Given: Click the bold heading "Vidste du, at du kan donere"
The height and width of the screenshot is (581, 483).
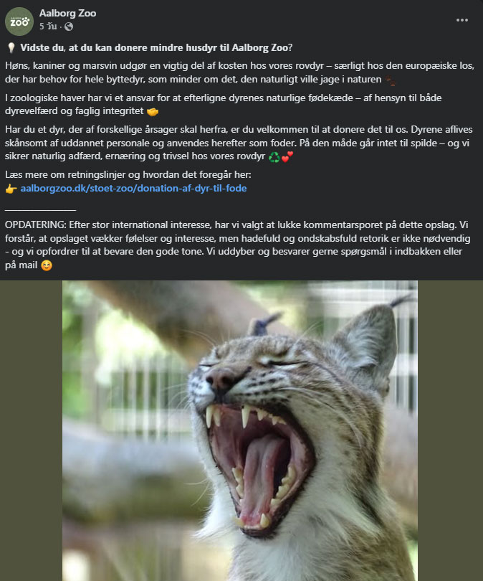Looking at the screenshot, I should [x=156, y=48].
